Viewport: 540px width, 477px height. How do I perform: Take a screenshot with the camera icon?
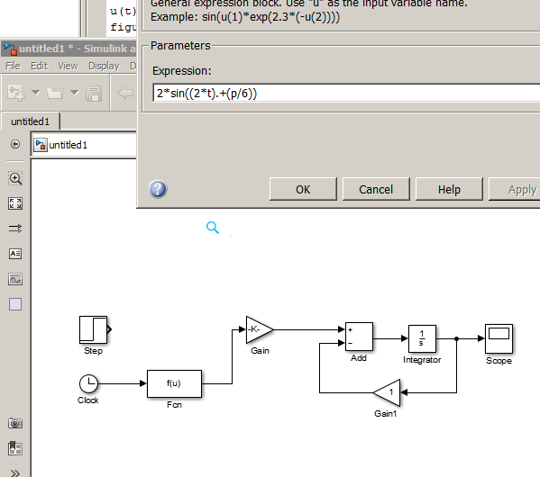pyautogui.click(x=15, y=423)
